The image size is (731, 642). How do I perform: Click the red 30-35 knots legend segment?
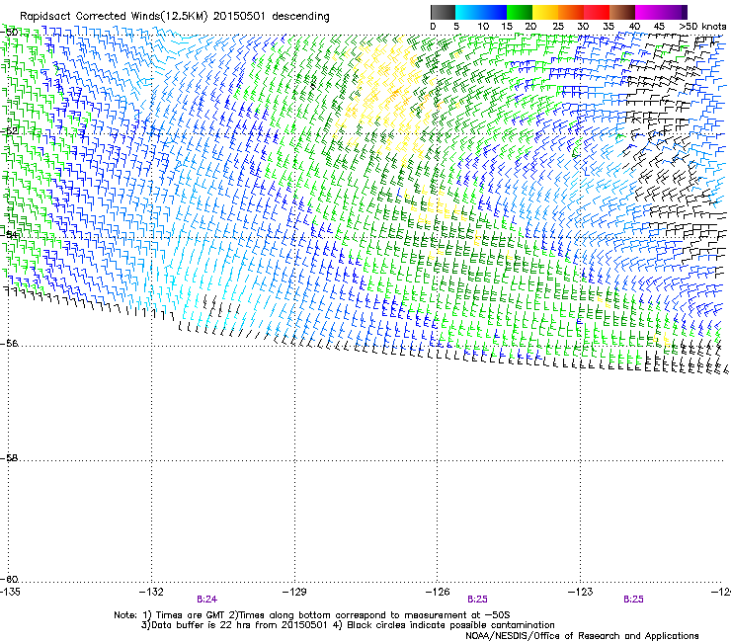point(597,12)
